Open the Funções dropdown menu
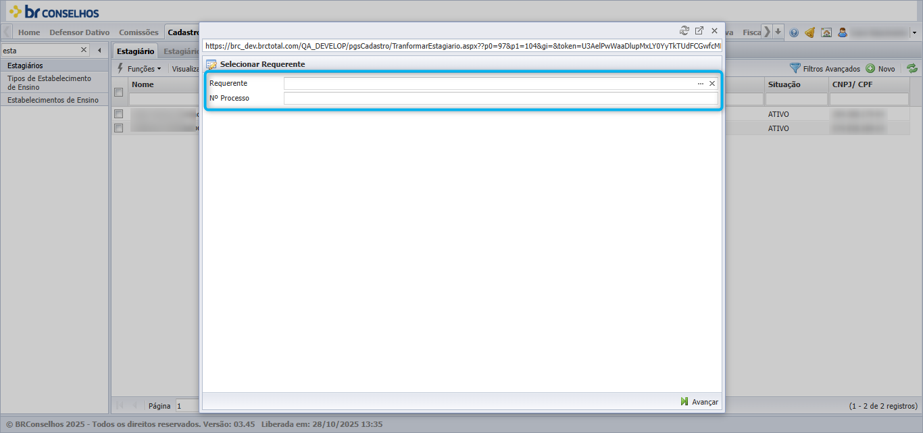Screen dimensions: 923x433 point(144,69)
